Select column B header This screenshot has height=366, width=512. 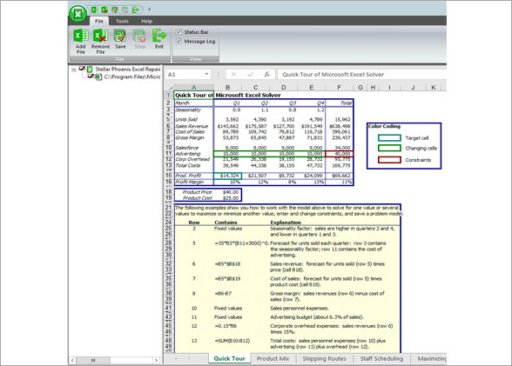pyautogui.click(x=227, y=87)
